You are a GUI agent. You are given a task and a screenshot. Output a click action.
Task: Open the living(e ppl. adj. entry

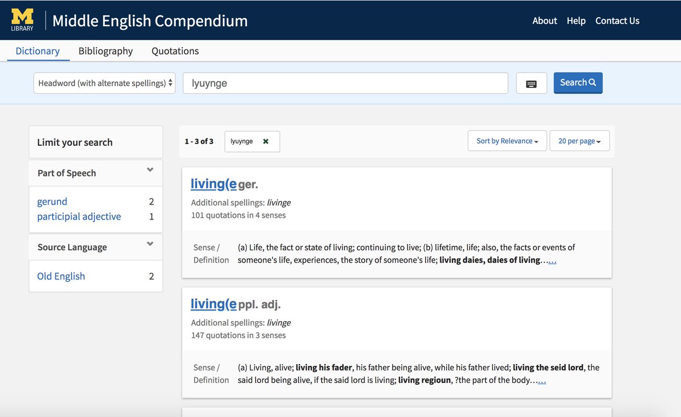click(x=213, y=304)
